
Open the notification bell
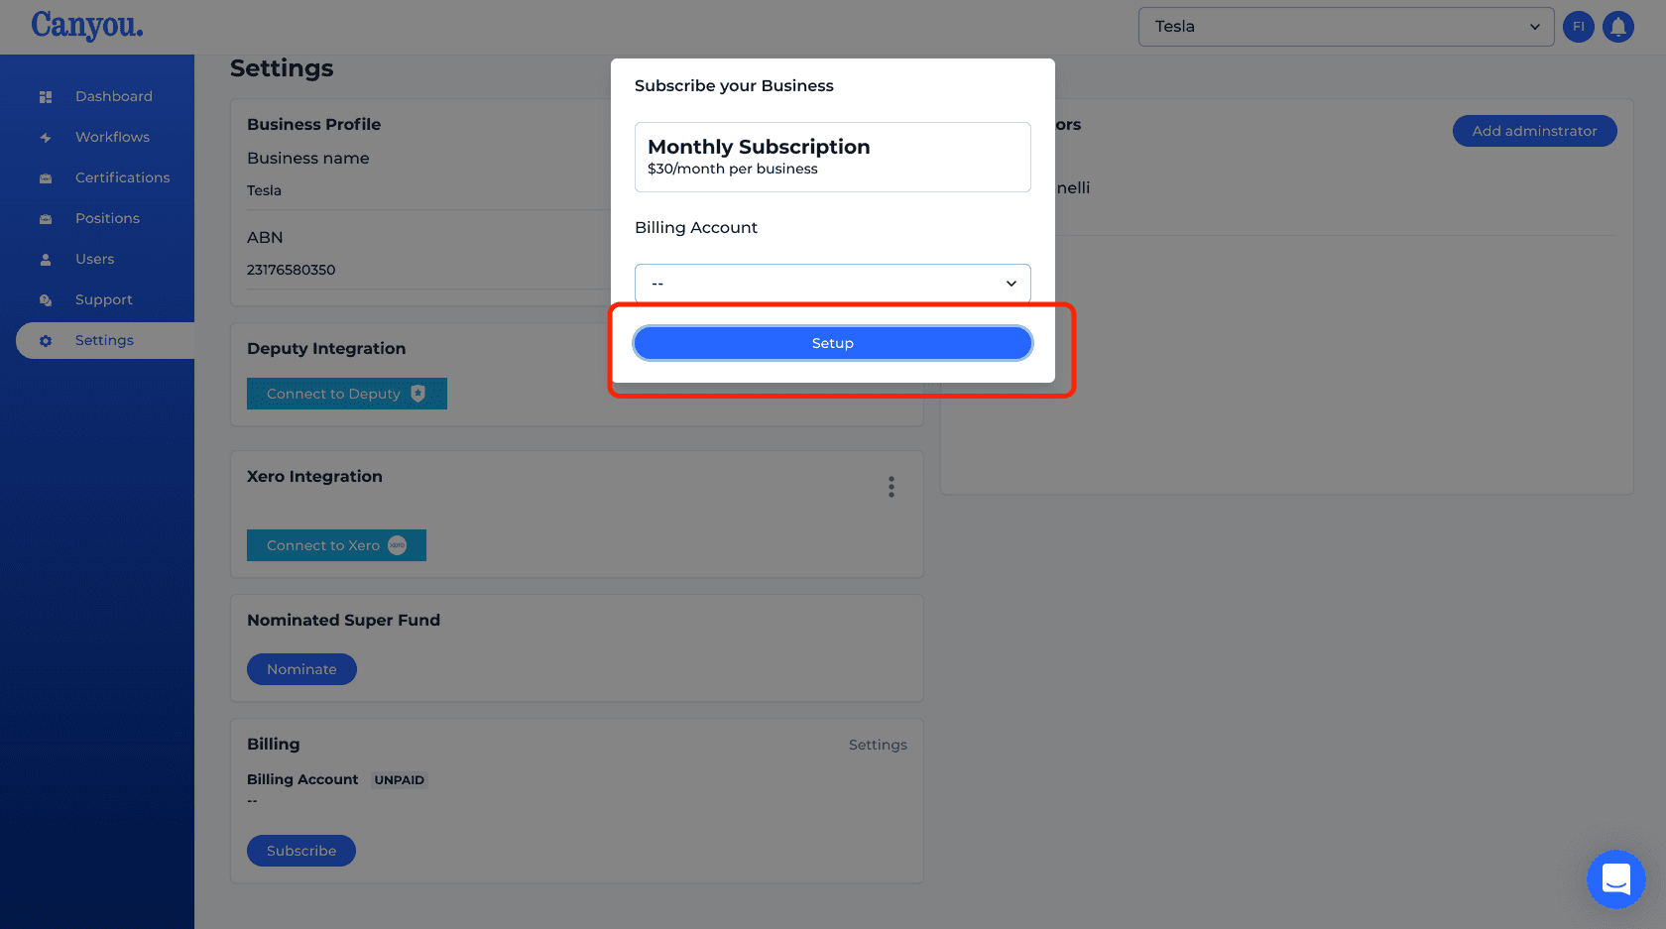coord(1618,27)
